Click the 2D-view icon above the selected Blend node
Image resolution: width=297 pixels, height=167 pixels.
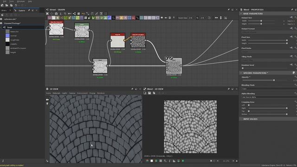(x=171, y=58)
